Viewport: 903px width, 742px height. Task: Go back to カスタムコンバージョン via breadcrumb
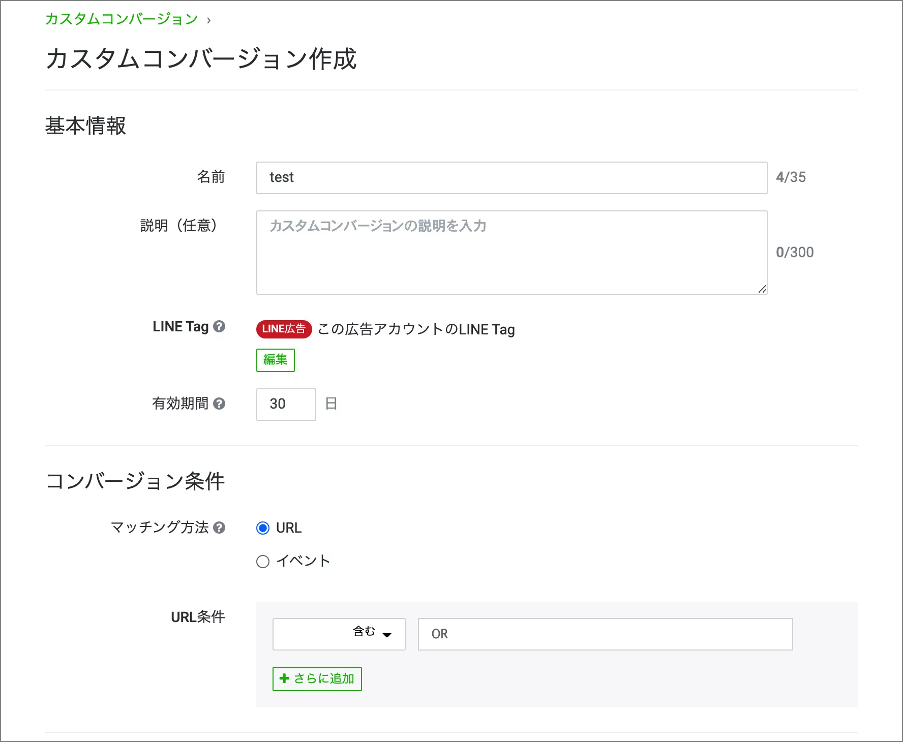coord(122,19)
